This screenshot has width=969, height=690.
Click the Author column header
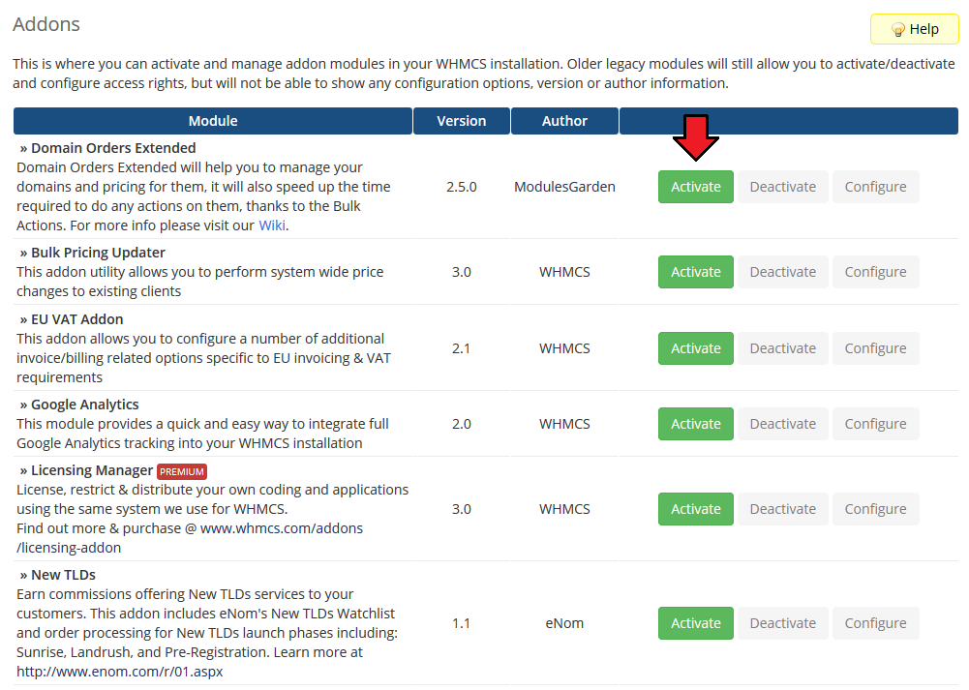click(x=564, y=121)
